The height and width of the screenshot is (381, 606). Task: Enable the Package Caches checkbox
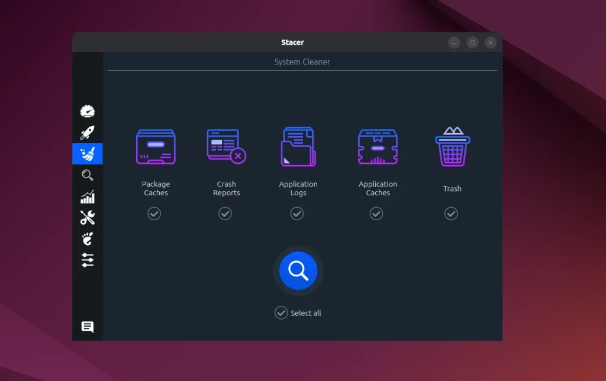tap(154, 214)
